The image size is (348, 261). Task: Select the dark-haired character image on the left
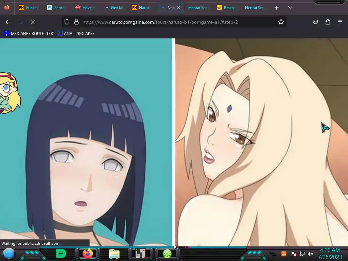[x=86, y=142]
